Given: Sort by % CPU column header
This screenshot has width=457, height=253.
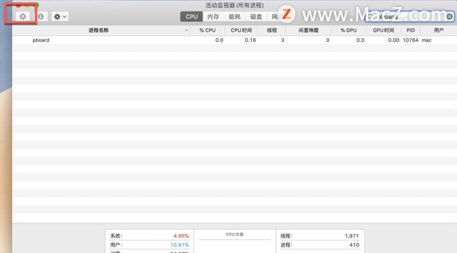Looking at the screenshot, I should 207,31.
